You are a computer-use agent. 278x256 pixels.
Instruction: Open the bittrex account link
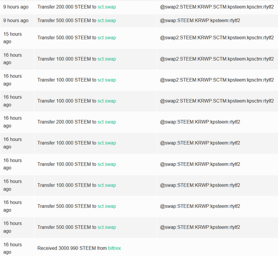(114, 248)
